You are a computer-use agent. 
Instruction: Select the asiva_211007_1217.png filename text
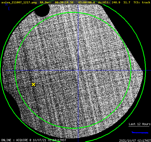click(x=19, y=2)
